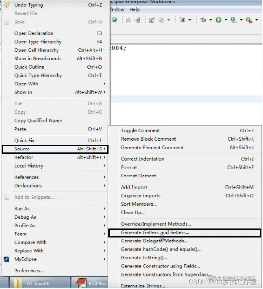Image resolution: width=263 pixels, height=289 pixels.
Task: Open the Window menu
Action: (117, 10)
